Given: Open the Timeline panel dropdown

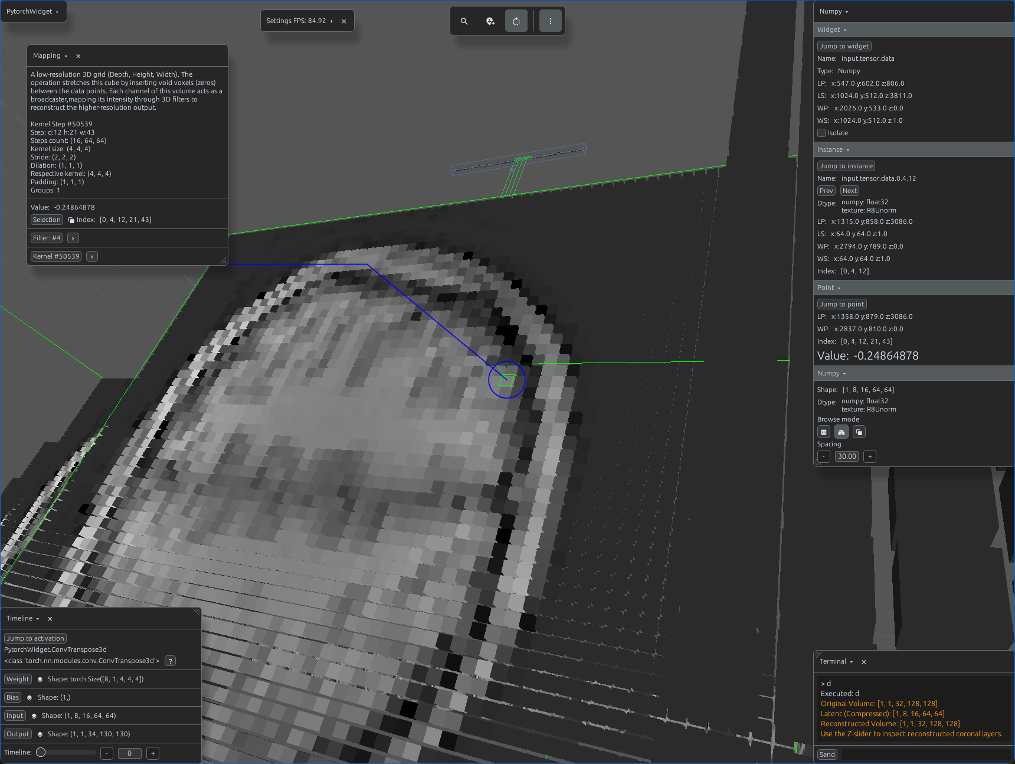Looking at the screenshot, I should [38, 619].
